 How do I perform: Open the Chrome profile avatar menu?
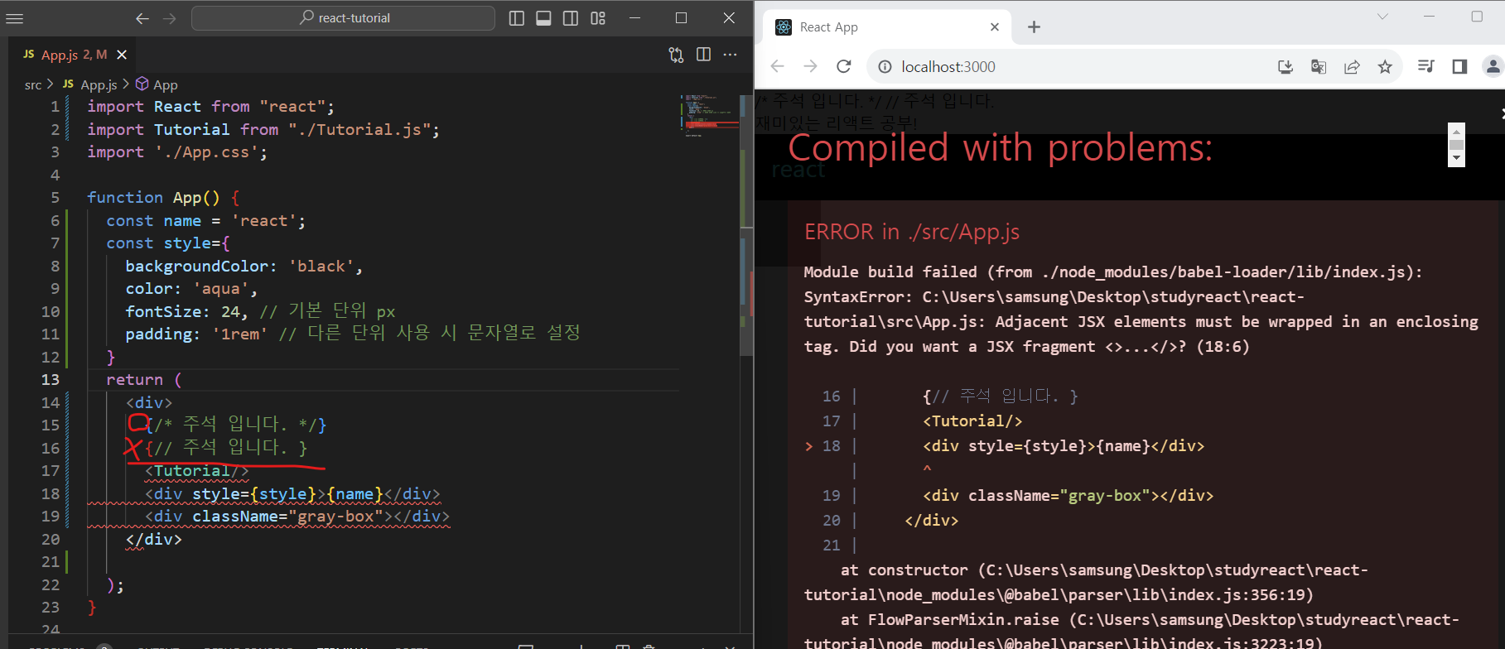(x=1493, y=67)
